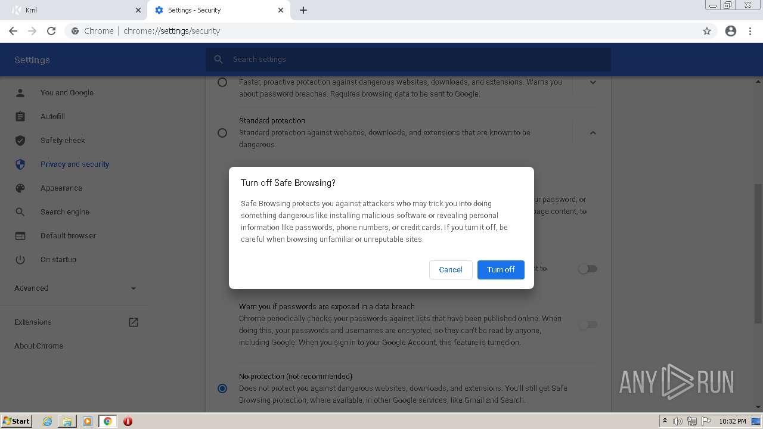This screenshot has width=763, height=429.
Task: Reload the page with refresh icon
Action: tap(51, 31)
